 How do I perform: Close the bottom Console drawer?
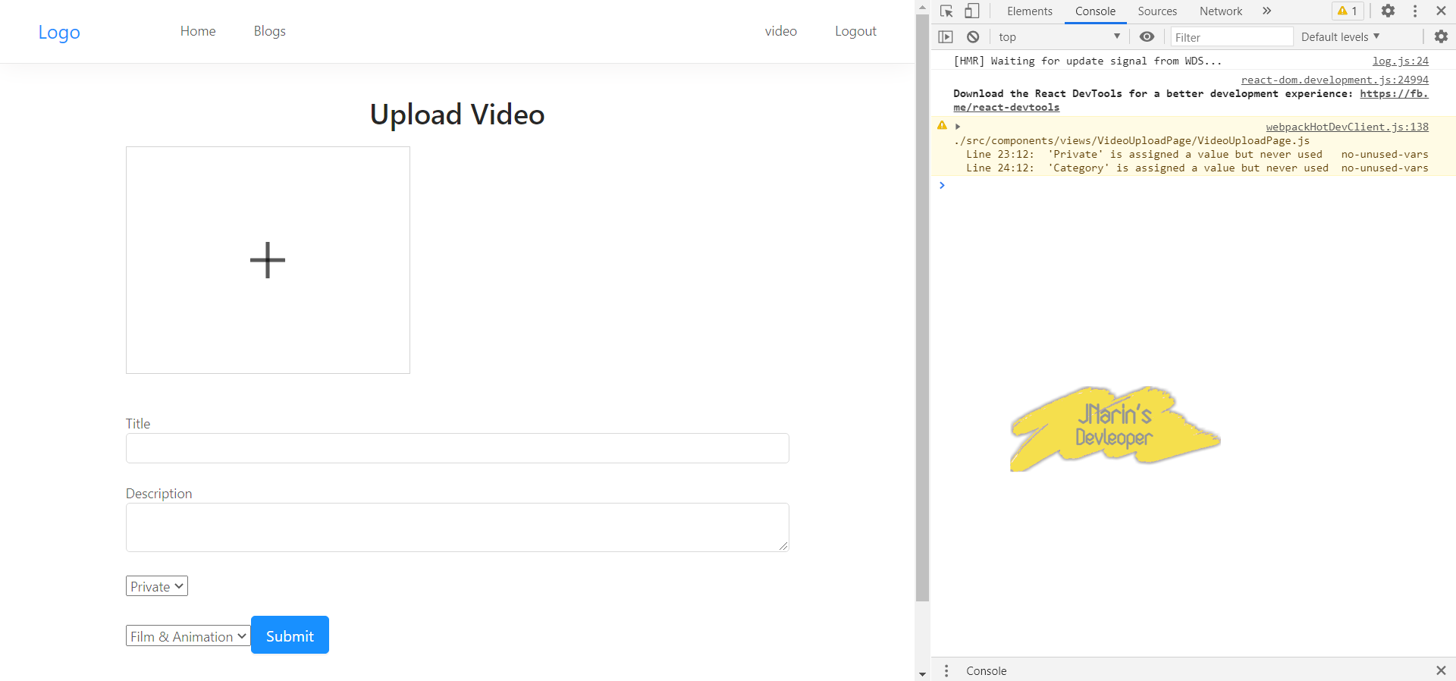(x=1441, y=670)
